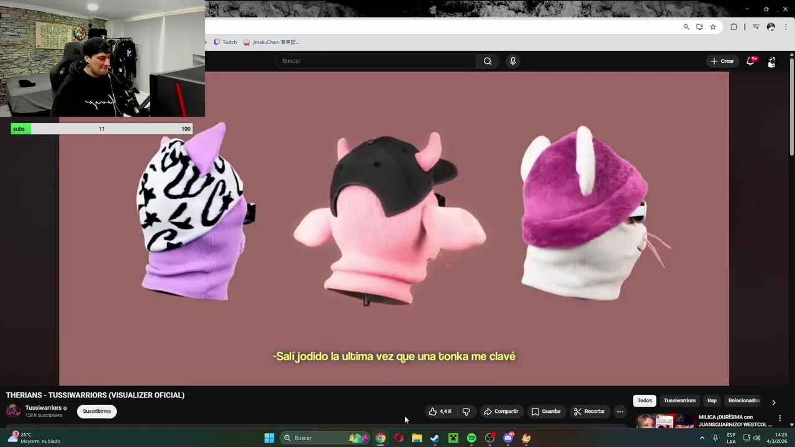
Task: Open volume control in tray
Action: 757,438
